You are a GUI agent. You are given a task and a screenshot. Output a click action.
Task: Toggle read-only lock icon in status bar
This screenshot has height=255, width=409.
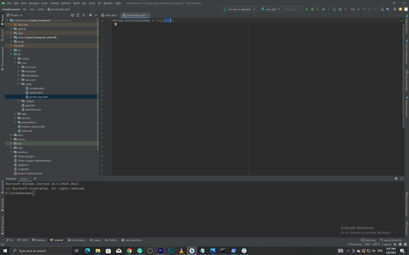click(395, 244)
